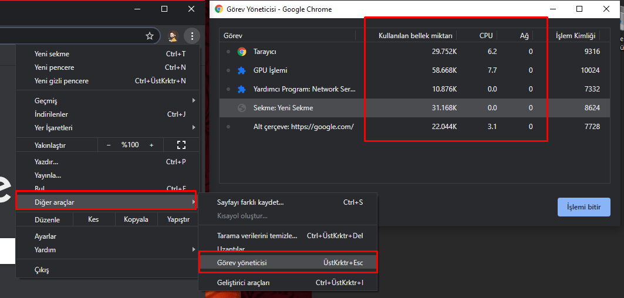Click Chrome logo in Görev Yöneticisi title bar

tap(218, 9)
